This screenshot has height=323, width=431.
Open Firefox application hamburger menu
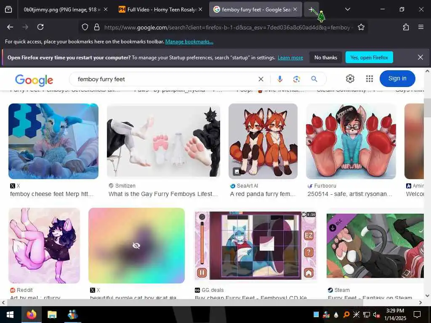[x=421, y=27]
